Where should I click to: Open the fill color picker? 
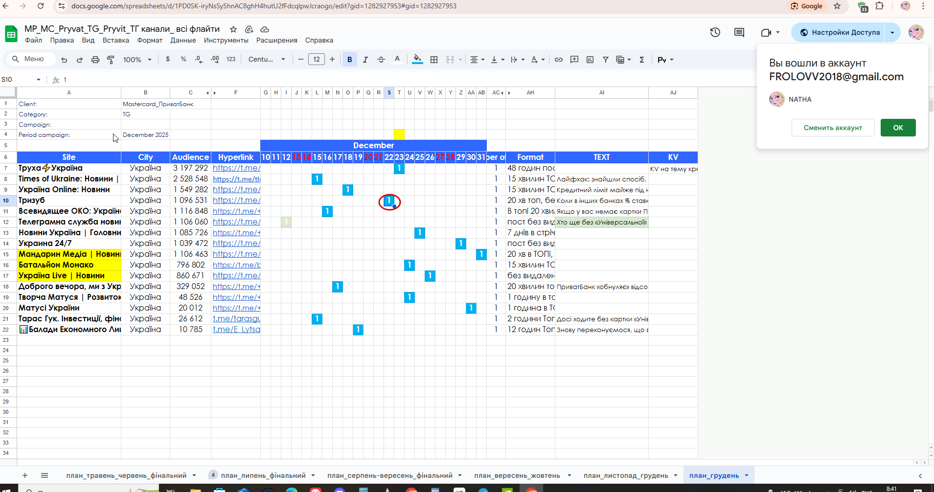(x=417, y=59)
